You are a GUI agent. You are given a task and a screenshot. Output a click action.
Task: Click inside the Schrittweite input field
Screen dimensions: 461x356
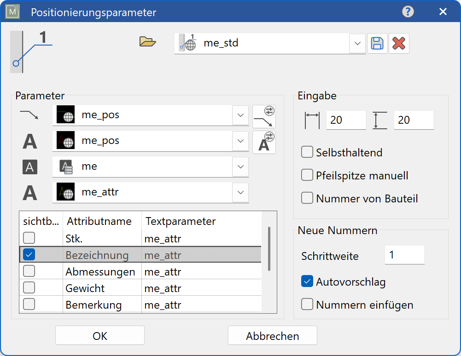tap(404, 255)
